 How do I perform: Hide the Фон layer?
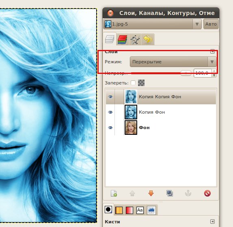click(x=110, y=128)
